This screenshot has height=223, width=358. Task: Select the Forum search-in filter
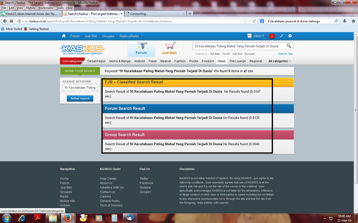226,54
